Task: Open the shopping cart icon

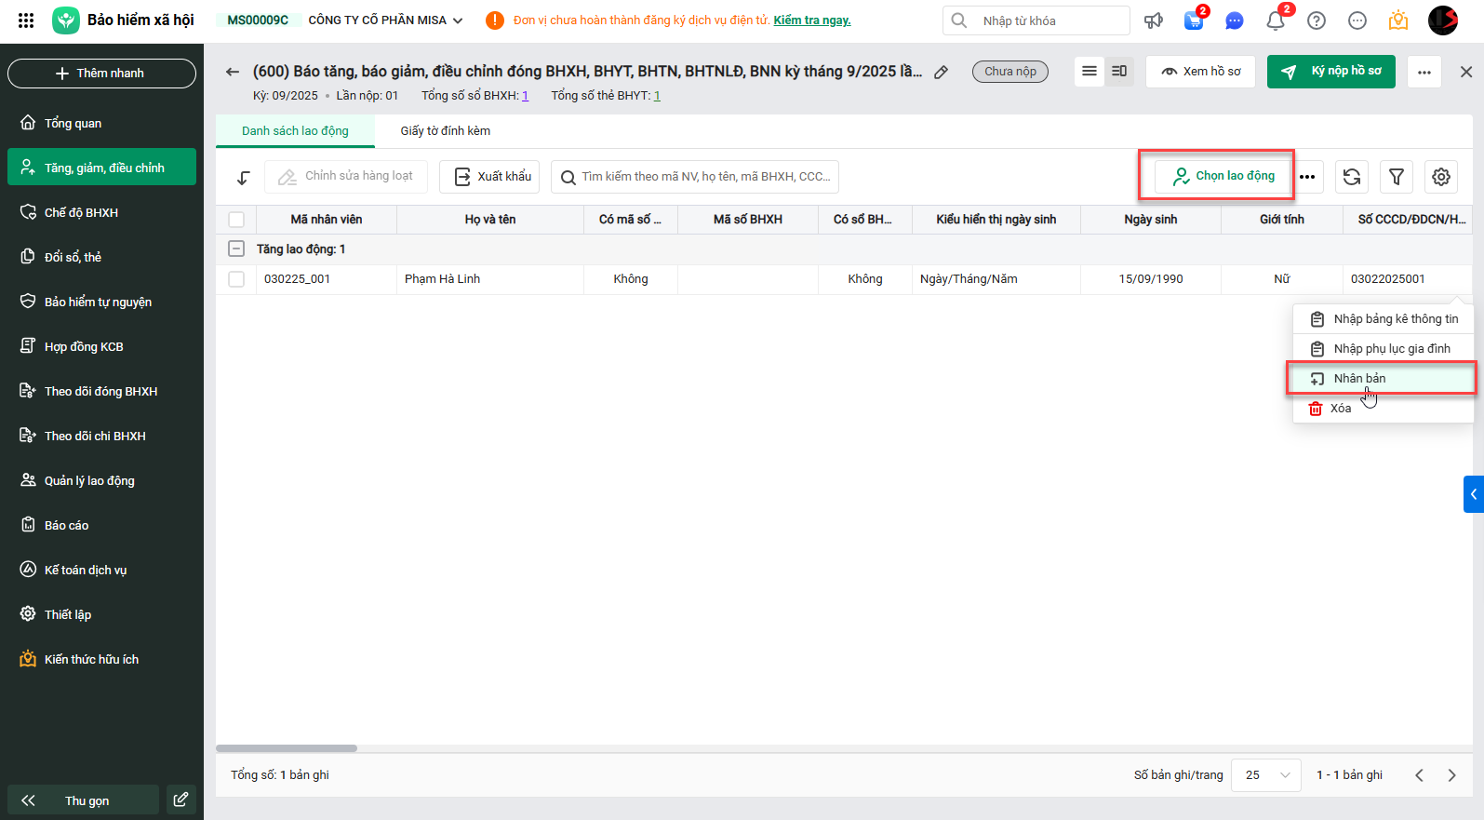Action: click(x=1194, y=20)
